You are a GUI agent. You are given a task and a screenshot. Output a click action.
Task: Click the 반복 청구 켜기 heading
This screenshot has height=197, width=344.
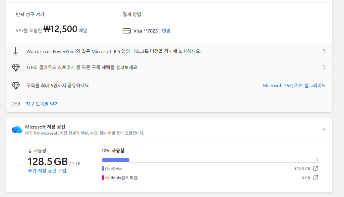coord(30,14)
